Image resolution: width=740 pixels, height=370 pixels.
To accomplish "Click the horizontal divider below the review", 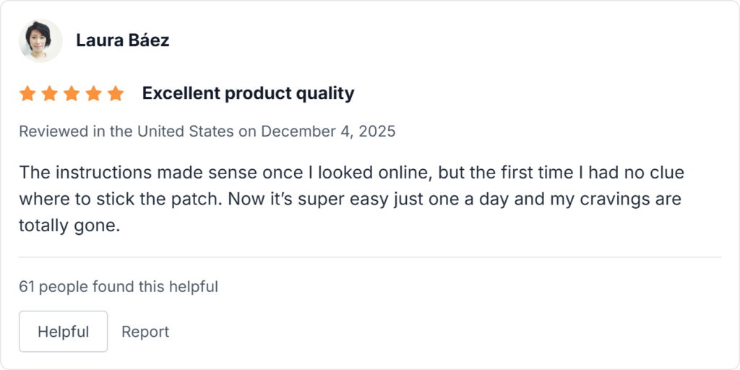I will [370, 257].
